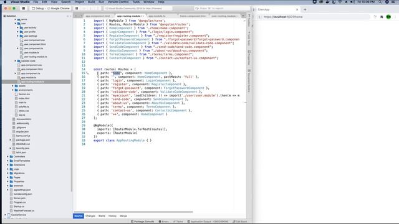Click the Stop debugging button in toolbar
The height and width of the screenshot is (224, 399).
(x=24, y=8)
